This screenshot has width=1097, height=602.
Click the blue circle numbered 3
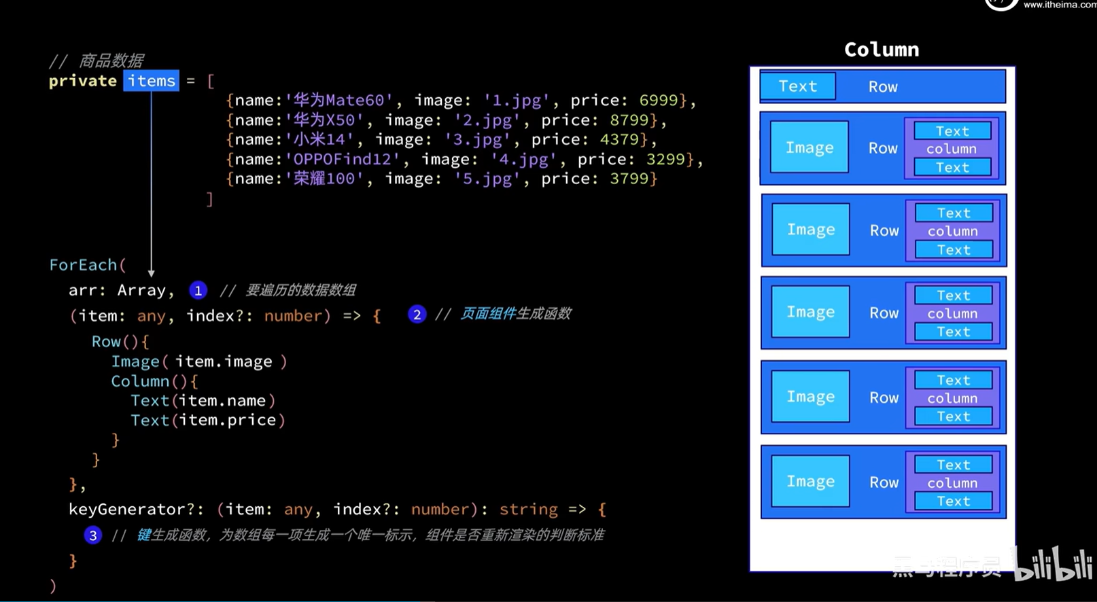(93, 535)
